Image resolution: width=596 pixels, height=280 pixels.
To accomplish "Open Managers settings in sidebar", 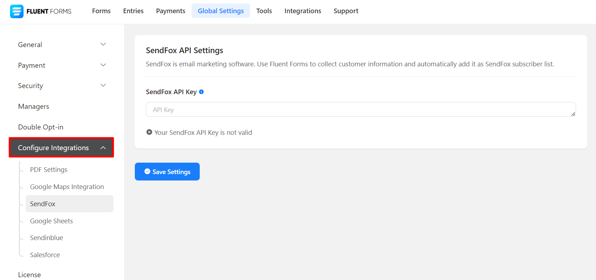I will pyautogui.click(x=34, y=106).
